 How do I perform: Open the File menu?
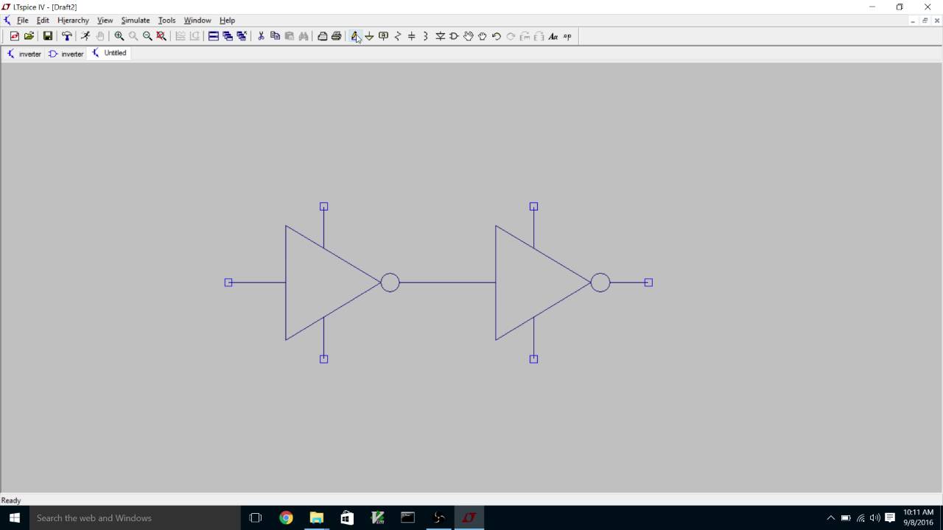point(23,21)
